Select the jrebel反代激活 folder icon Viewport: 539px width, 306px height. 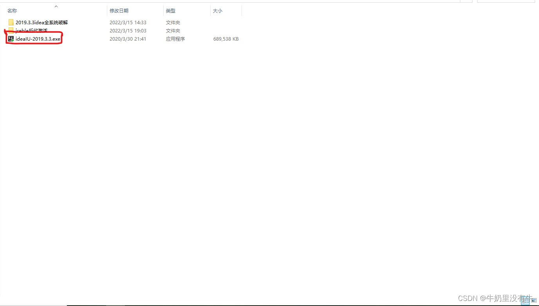[x=11, y=30]
